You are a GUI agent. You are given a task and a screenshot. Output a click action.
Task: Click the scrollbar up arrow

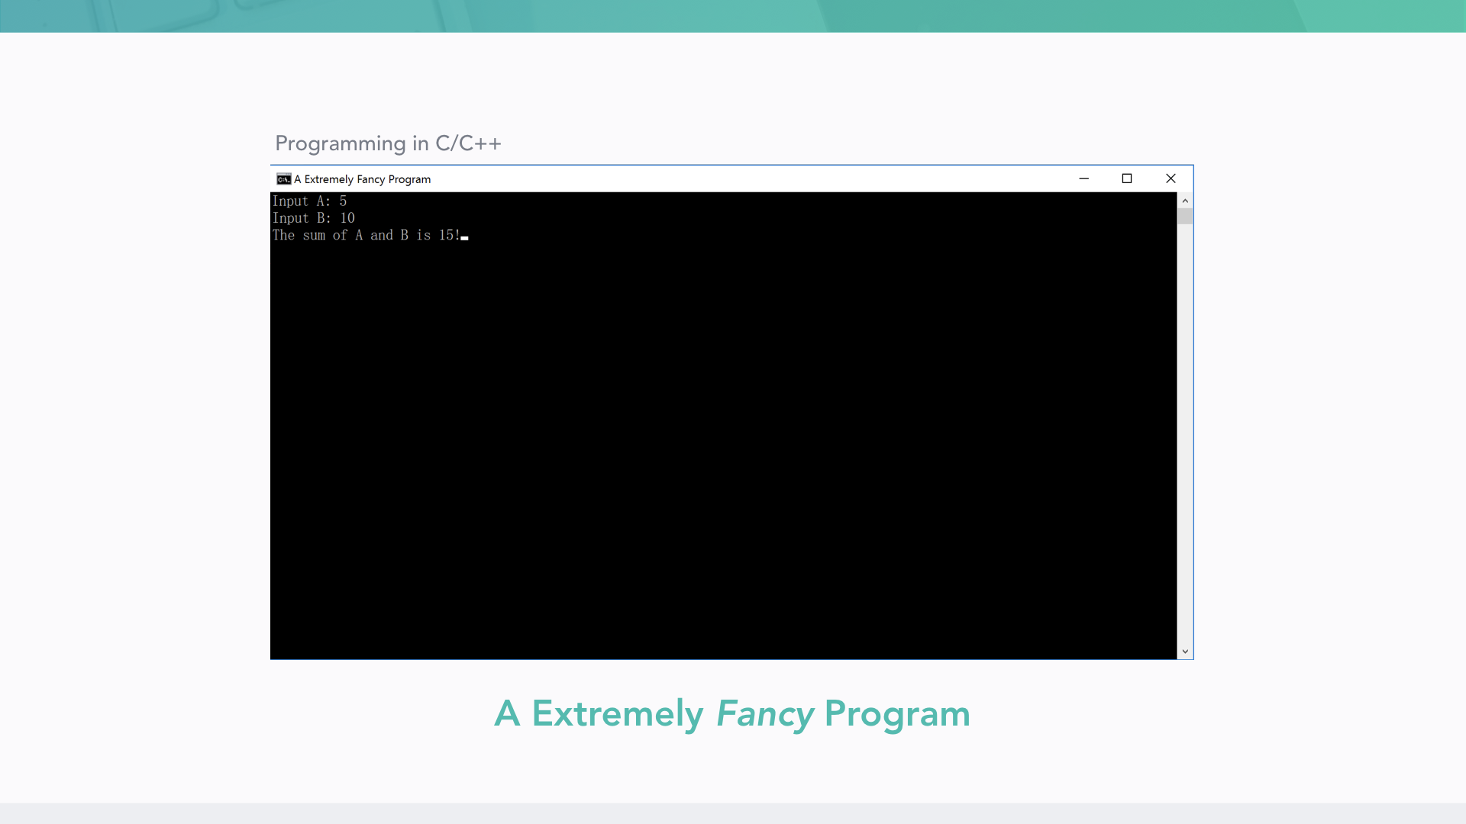coord(1185,201)
